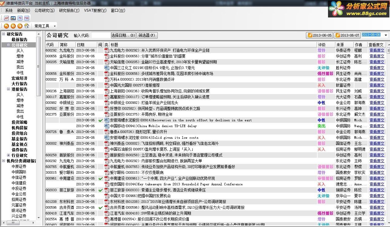Screen dimensions: 390x227
Task: Select 基金视点 in the tree
Action: pos(19,144)
